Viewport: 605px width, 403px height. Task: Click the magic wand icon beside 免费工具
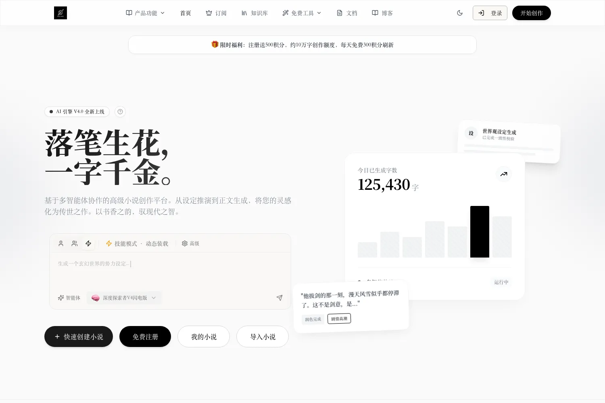click(286, 13)
